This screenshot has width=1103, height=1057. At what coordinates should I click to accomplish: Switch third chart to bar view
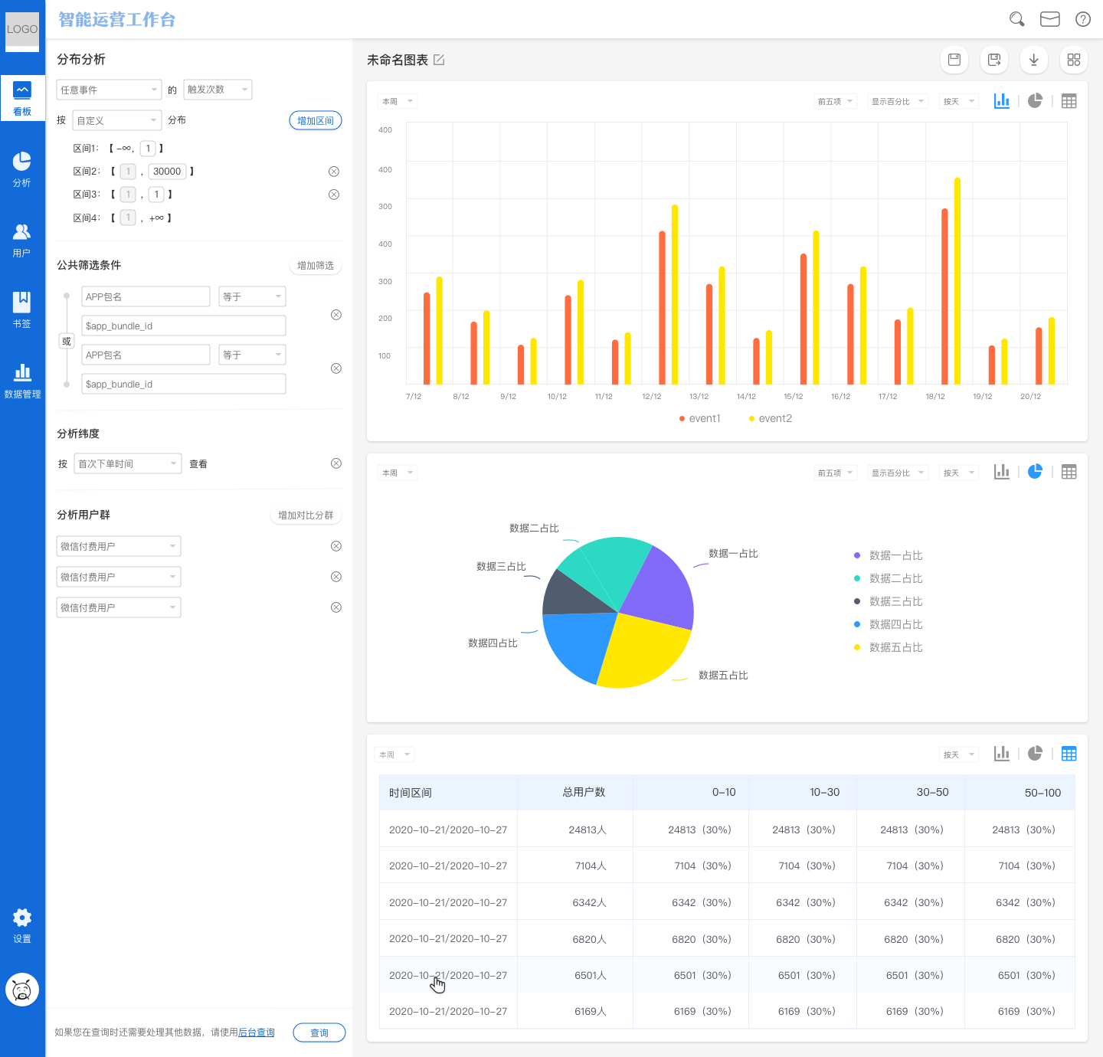point(1001,754)
